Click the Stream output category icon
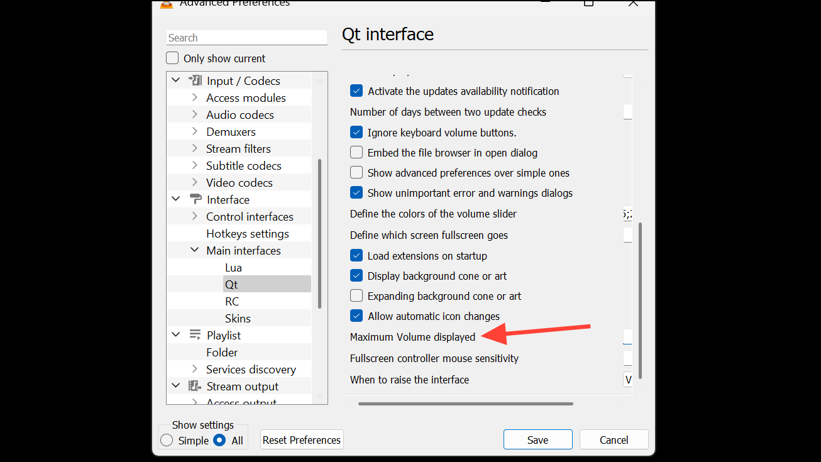This screenshot has width=821, height=462. click(196, 386)
